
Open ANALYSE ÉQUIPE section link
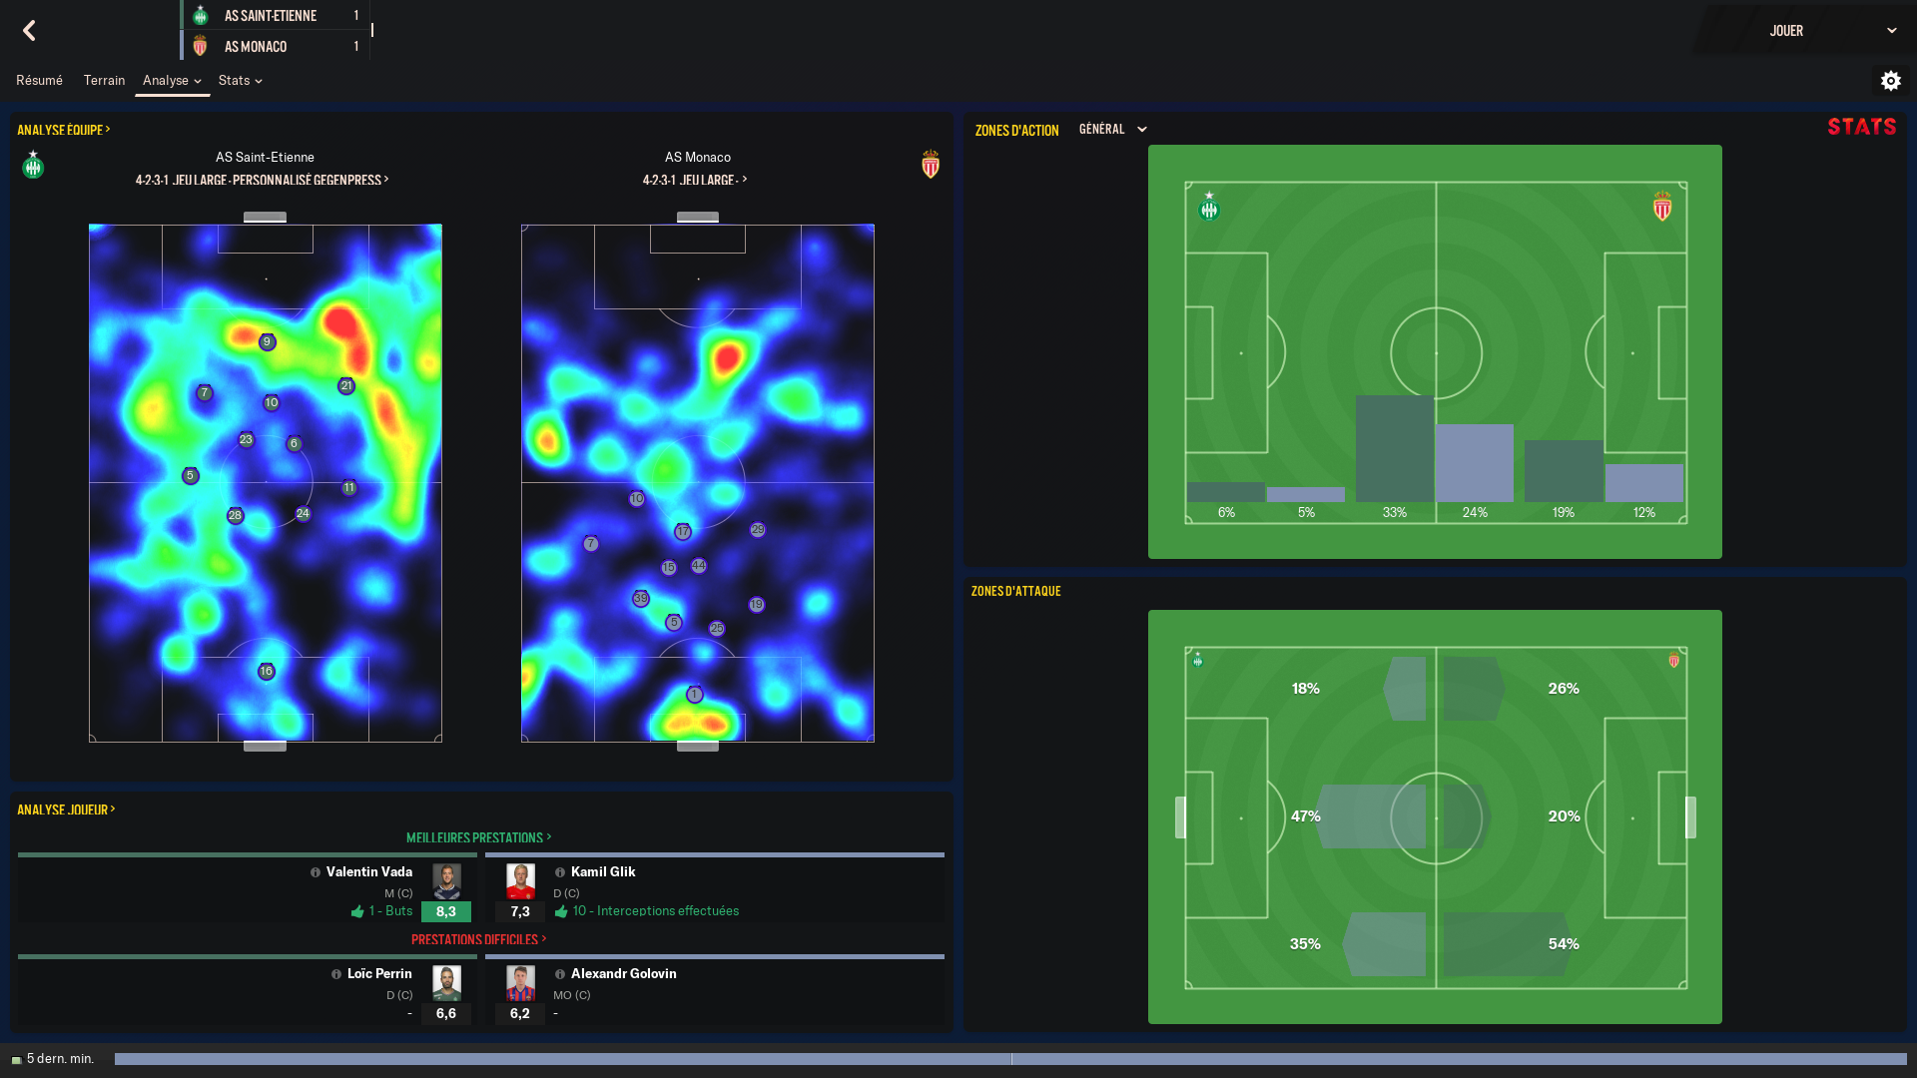coord(64,130)
